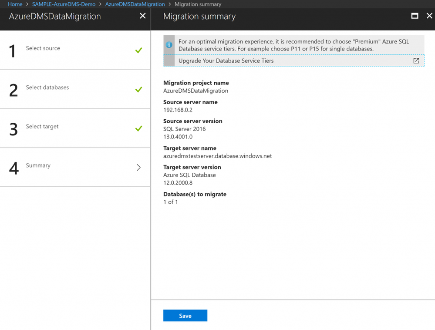Close the Migration summary blade
The height and width of the screenshot is (330, 435).
429,16
